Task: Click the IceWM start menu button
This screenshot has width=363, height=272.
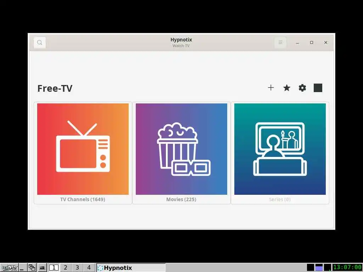Action: (9, 268)
